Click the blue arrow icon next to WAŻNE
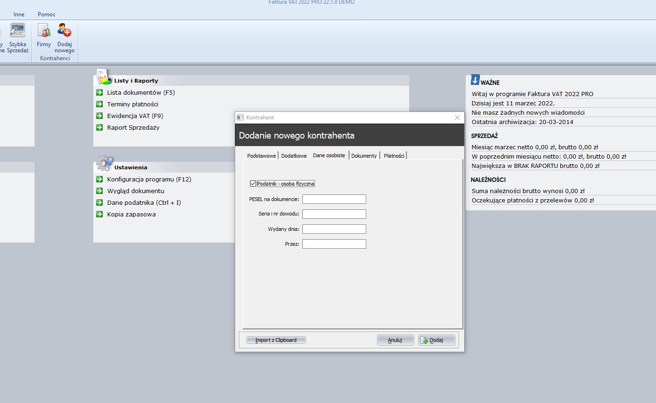The height and width of the screenshot is (403, 656). [x=475, y=80]
